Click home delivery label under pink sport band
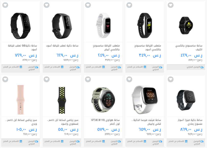The width and height of the screenshot is (207, 148). pyautogui.click(x=31, y=142)
